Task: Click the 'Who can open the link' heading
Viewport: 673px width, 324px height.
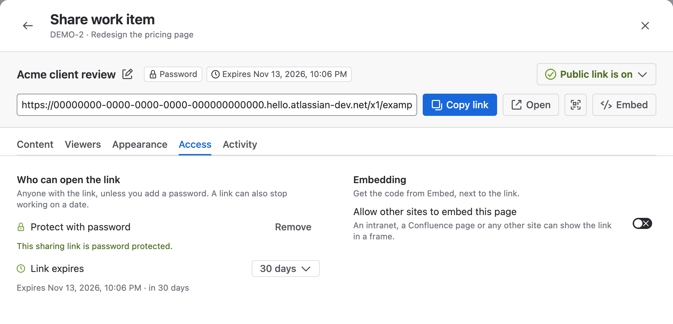Action: (68, 180)
